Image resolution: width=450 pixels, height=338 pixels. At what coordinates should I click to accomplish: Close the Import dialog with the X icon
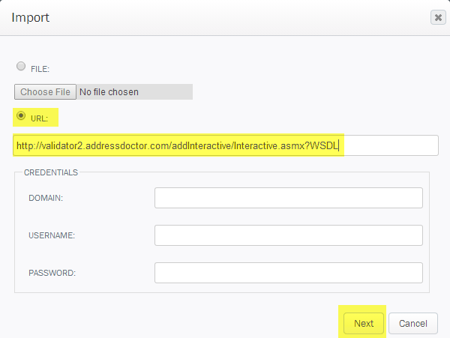438,17
